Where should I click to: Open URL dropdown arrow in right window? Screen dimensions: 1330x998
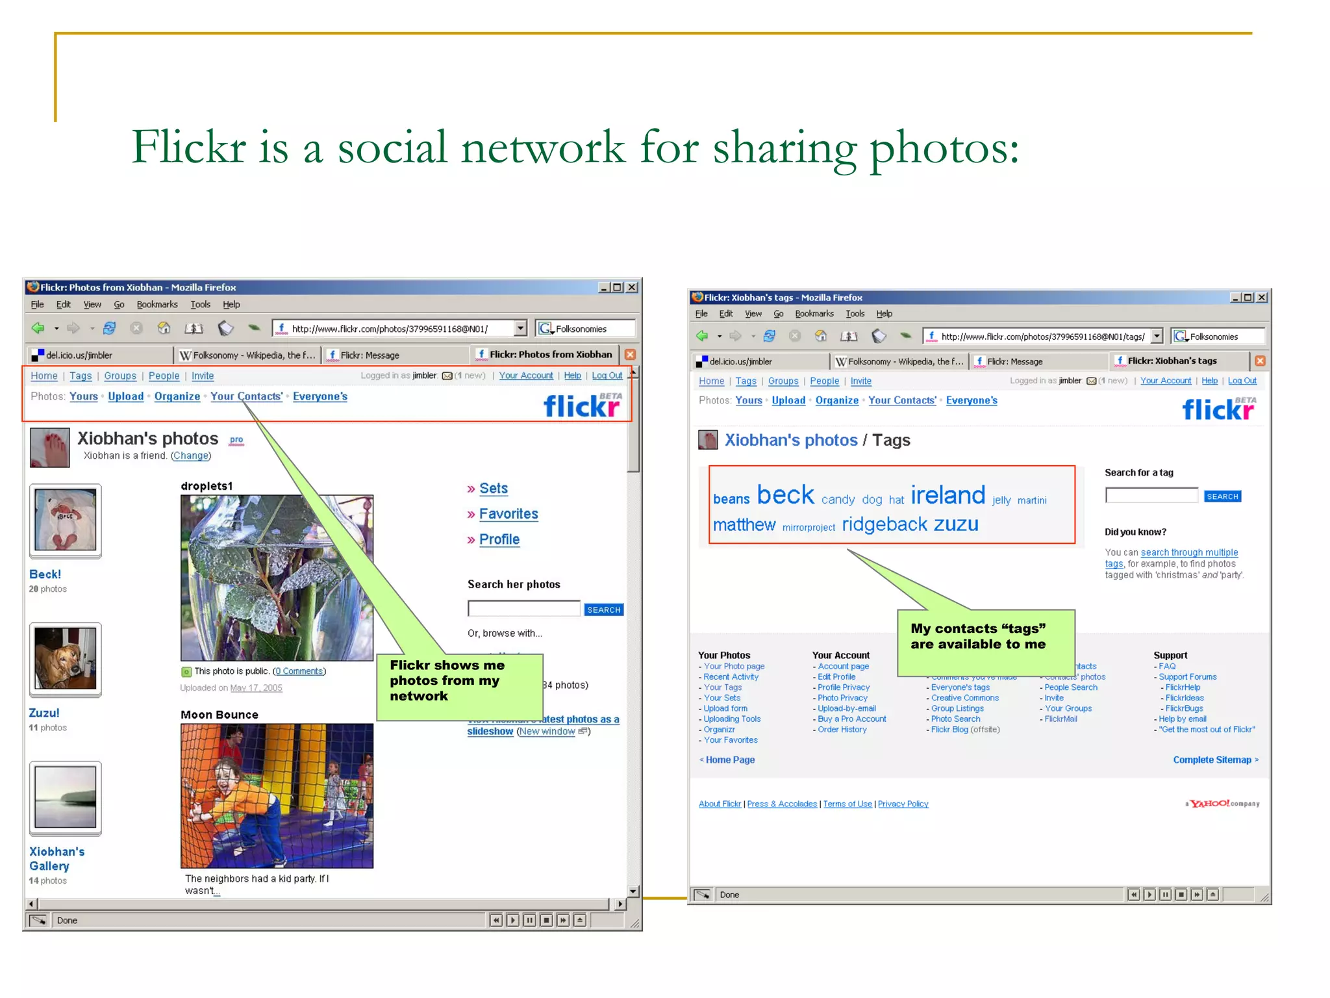click(x=1157, y=336)
